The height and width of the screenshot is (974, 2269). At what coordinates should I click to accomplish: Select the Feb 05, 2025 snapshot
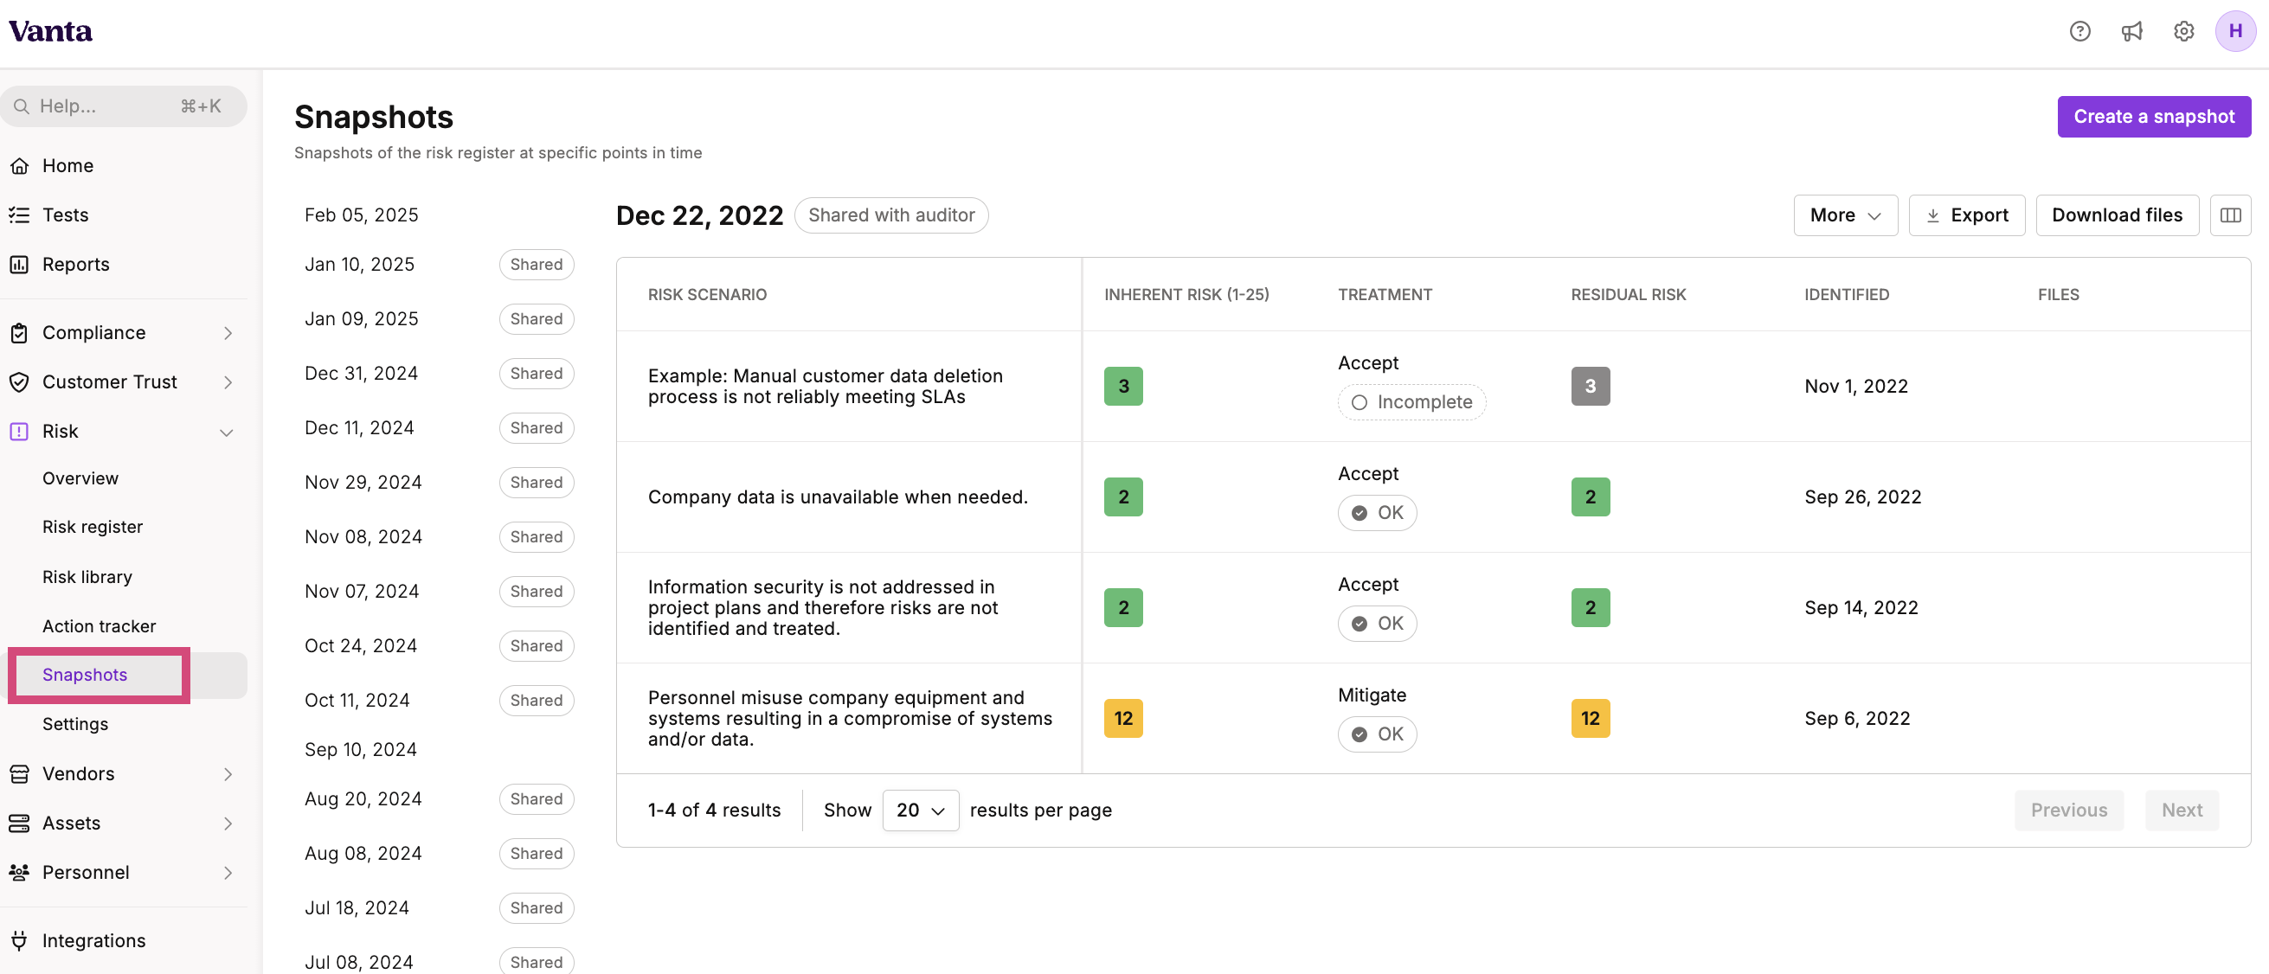pos(361,215)
